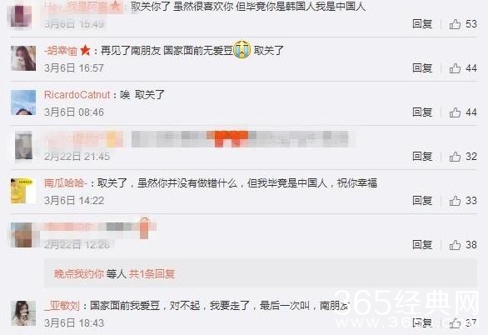The height and width of the screenshot is (335, 488).
Task: Open 晚点我约你 user profile link
Action: click(x=79, y=274)
